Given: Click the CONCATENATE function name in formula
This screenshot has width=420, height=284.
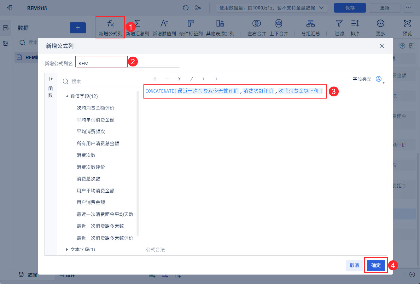Looking at the screenshot, I should [x=160, y=91].
